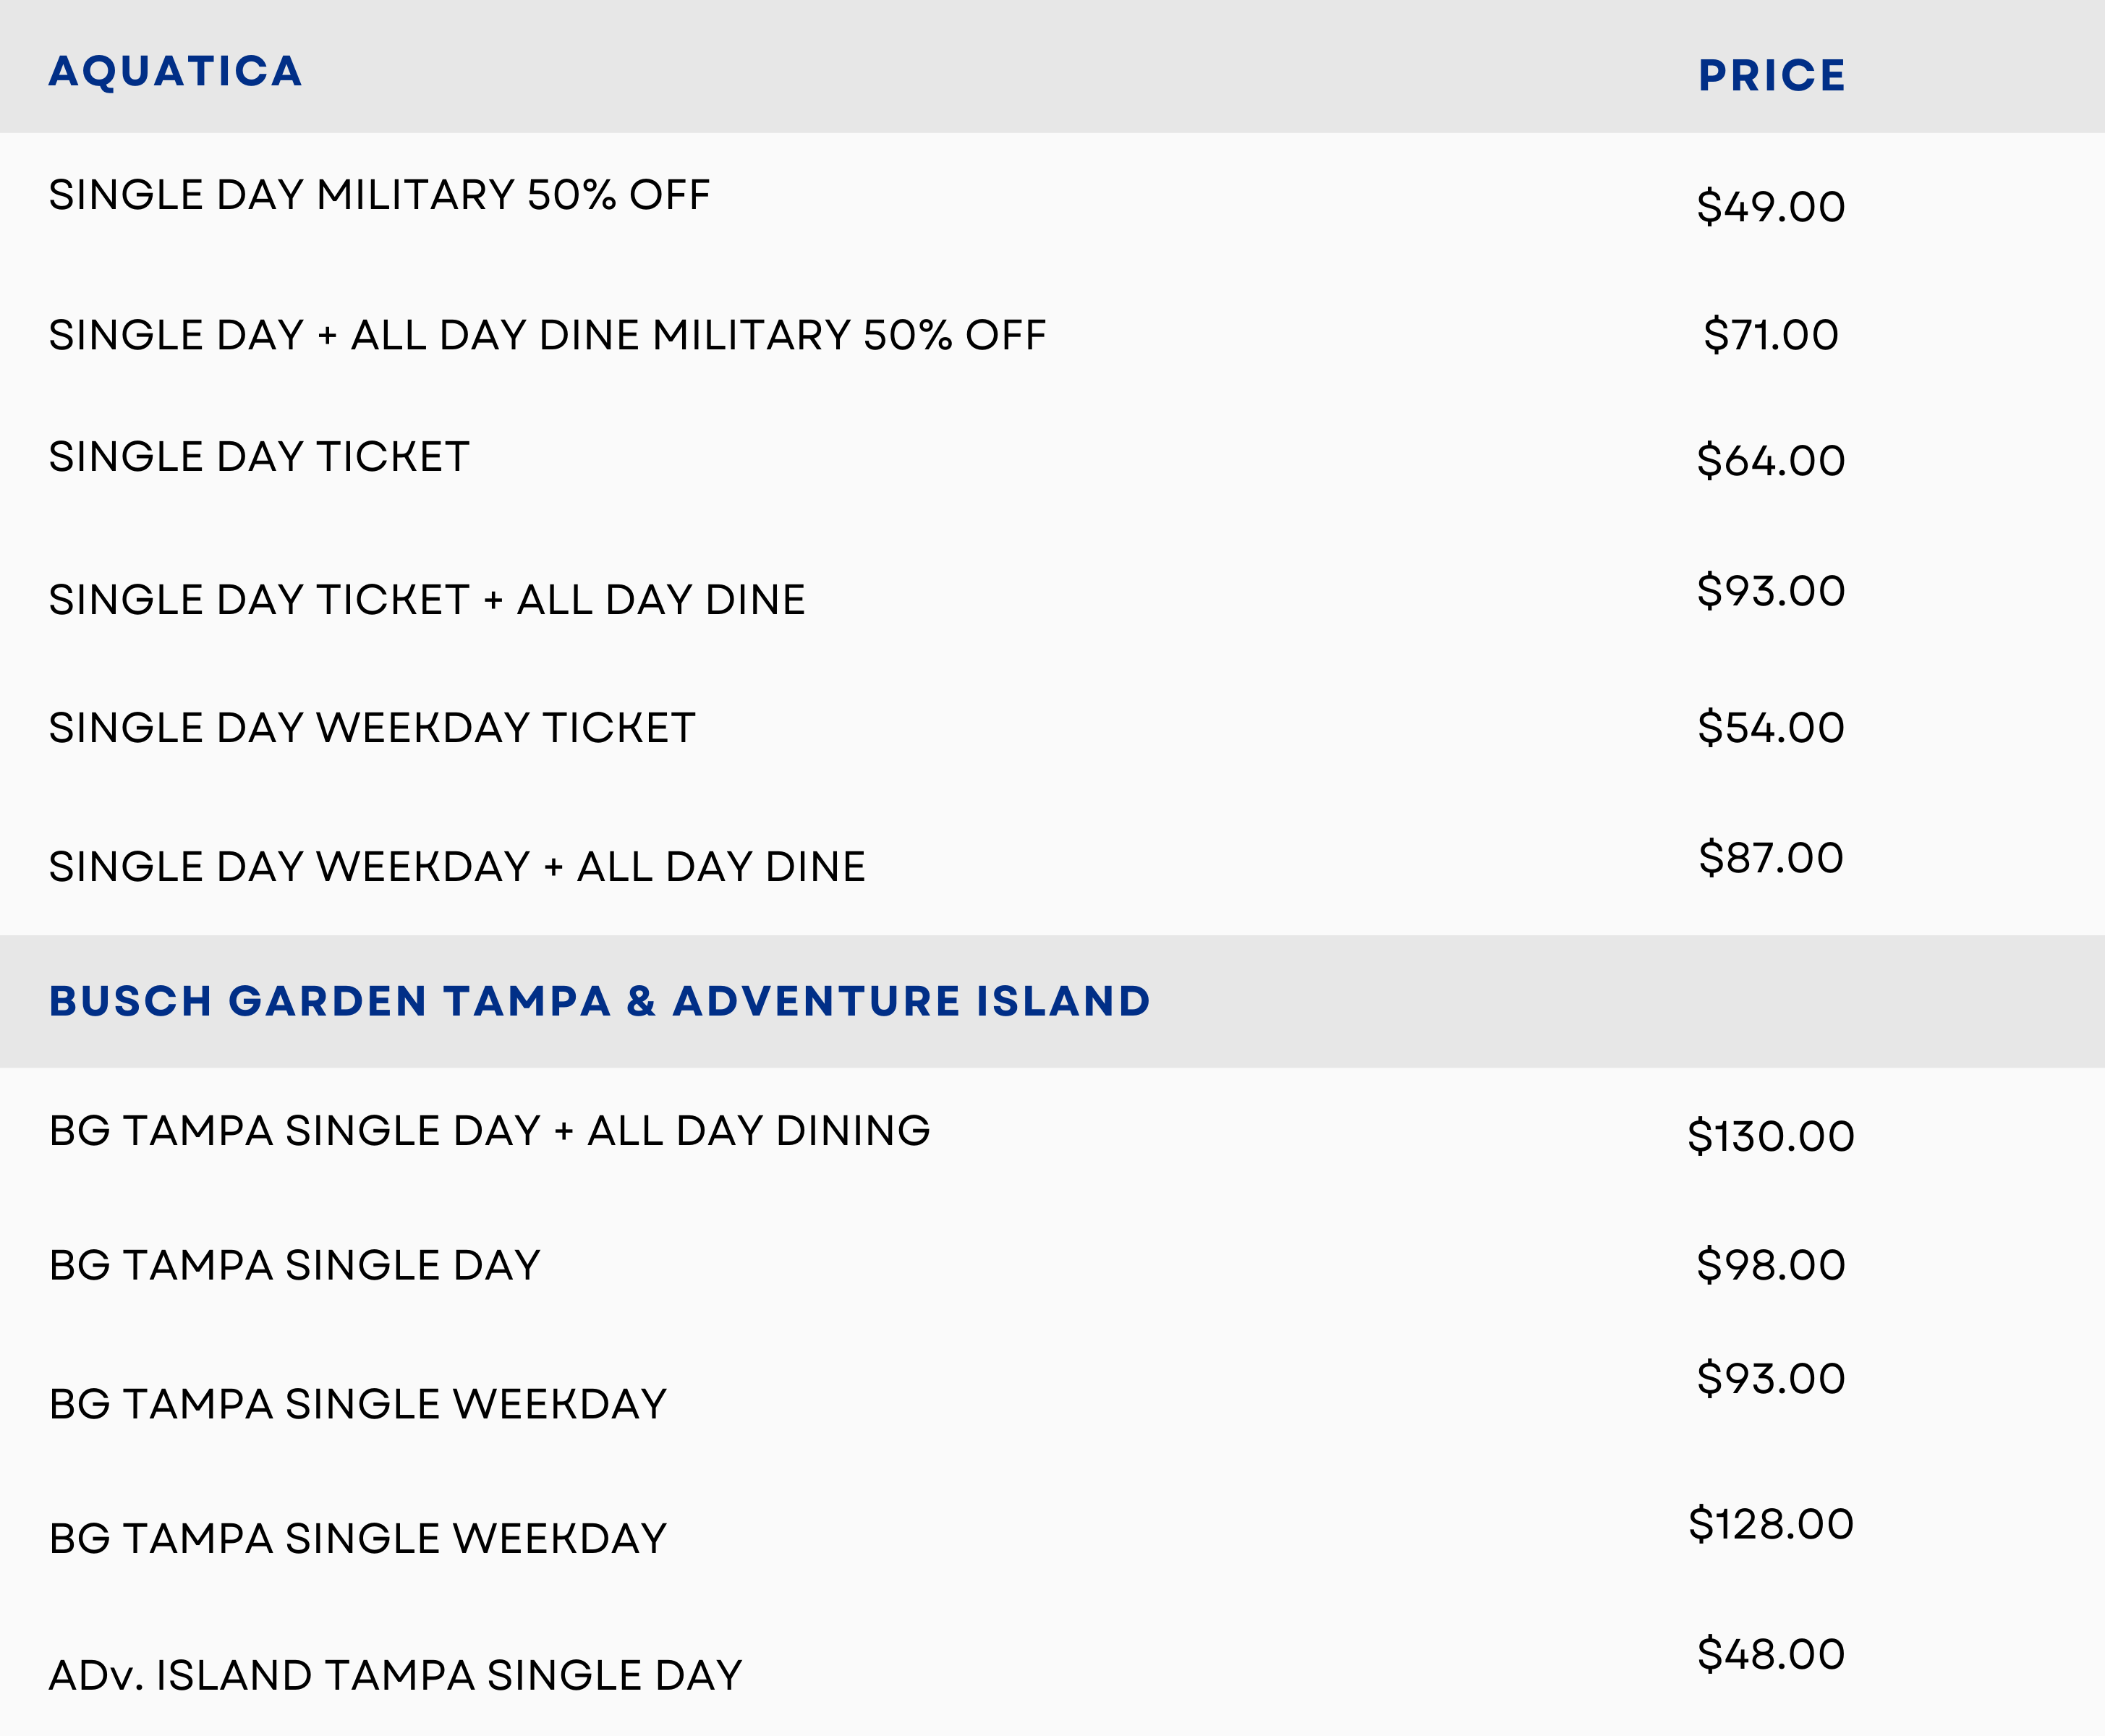Click the AQUATICA section heading
This screenshot has width=2105, height=1736.
[175, 71]
